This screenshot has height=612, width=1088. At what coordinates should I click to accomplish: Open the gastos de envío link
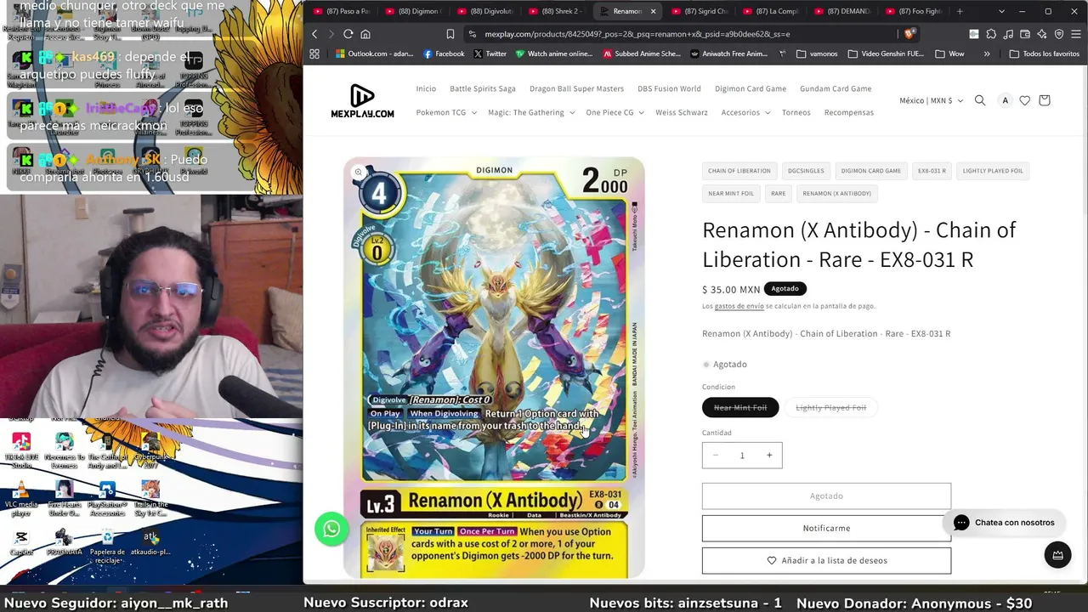(x=739, y=306)
